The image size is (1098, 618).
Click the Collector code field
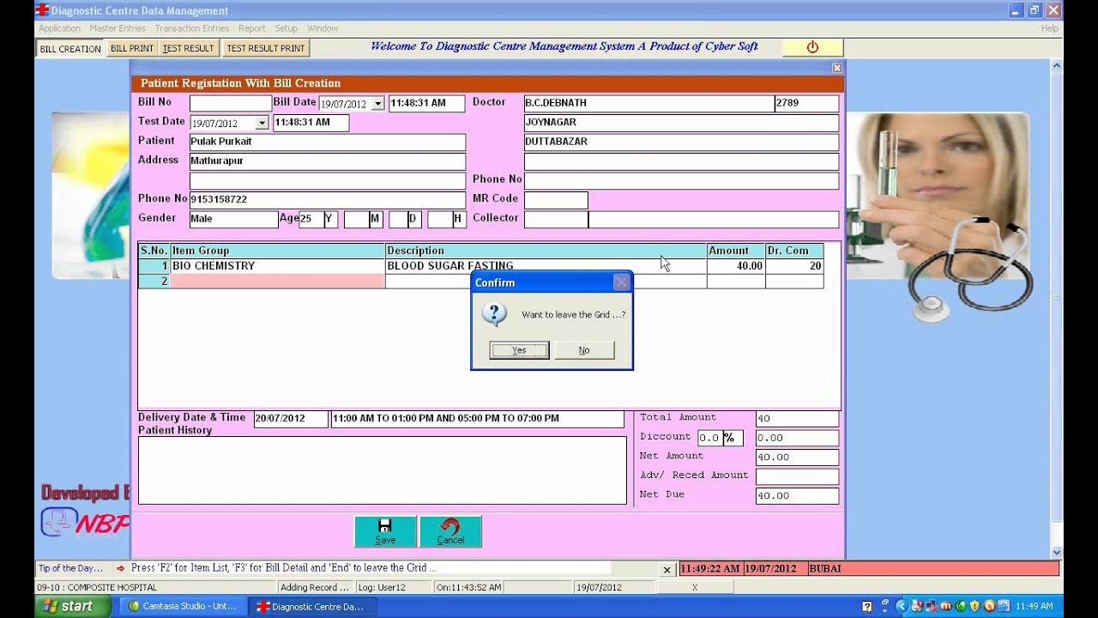coord(556,220)
